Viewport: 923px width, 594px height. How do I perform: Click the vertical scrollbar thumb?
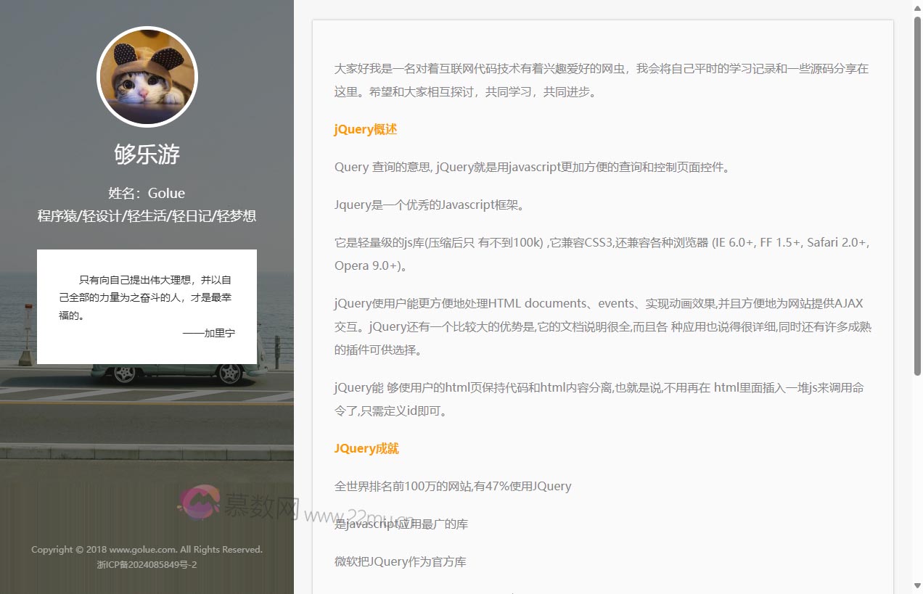(916, 196)
